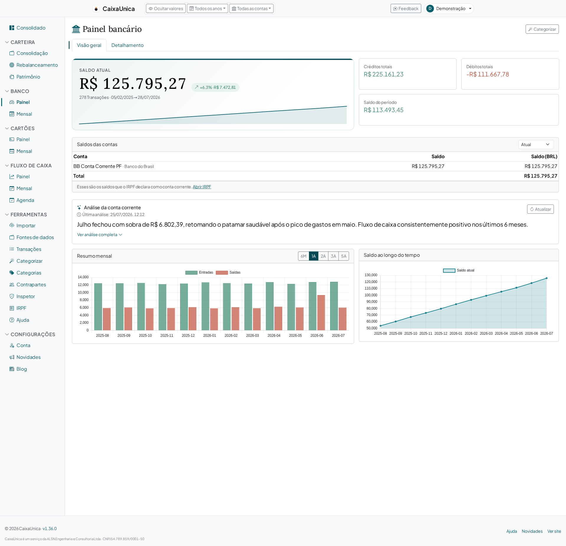
Task: Collapse FERRAMENTAS sidebar section
Action: pyautogui.click(x=26, y=215)
